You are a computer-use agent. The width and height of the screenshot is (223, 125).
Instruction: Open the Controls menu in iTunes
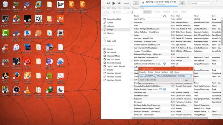(127, 8)
